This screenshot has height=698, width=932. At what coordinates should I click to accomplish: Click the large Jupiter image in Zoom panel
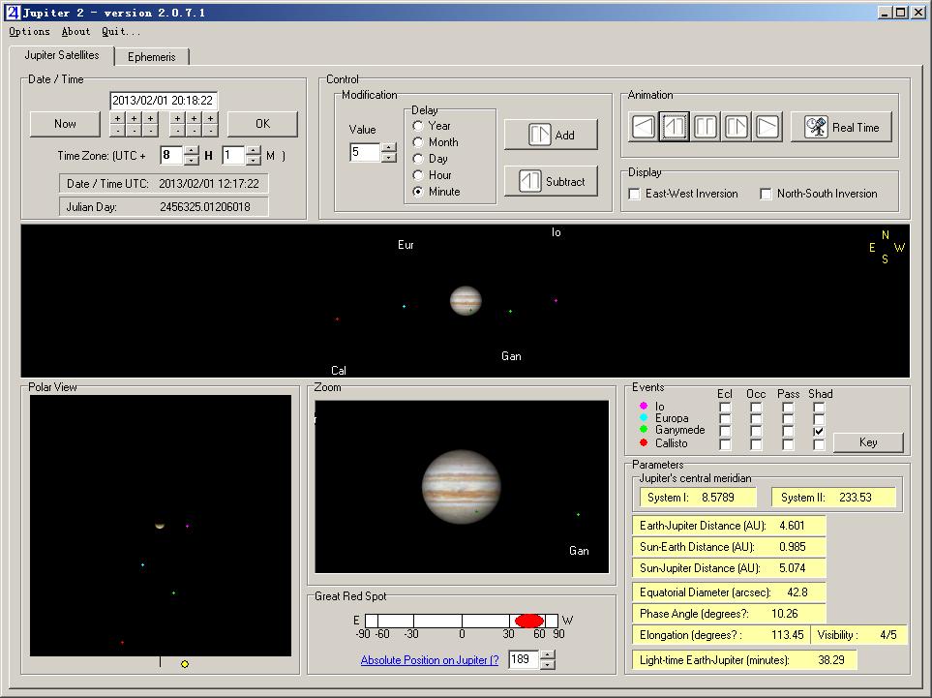coord(462,486)
